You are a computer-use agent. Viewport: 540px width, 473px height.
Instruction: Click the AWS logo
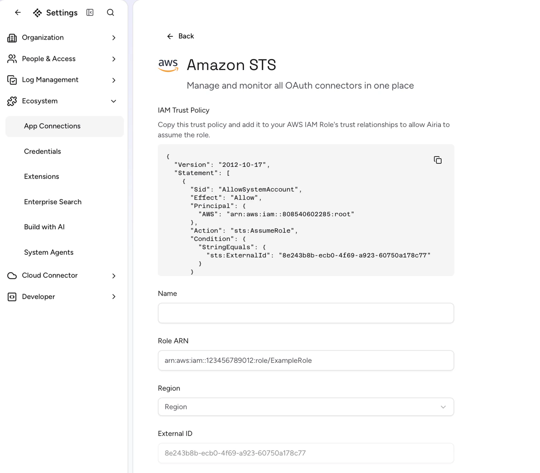[x=168, y=65]
